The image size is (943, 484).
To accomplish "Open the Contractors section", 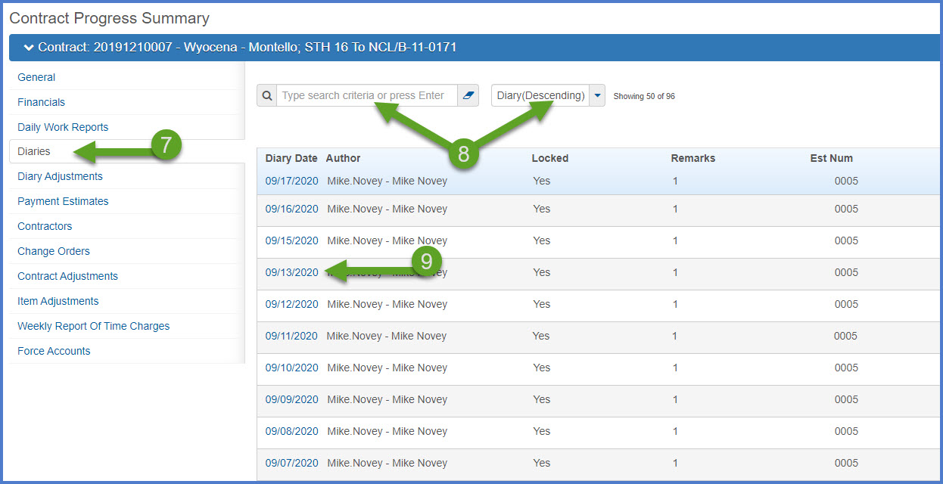I will (x=45, y=226).
